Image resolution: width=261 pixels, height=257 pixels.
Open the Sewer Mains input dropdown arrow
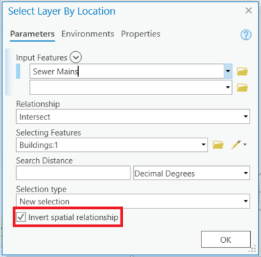coord(228,72)
